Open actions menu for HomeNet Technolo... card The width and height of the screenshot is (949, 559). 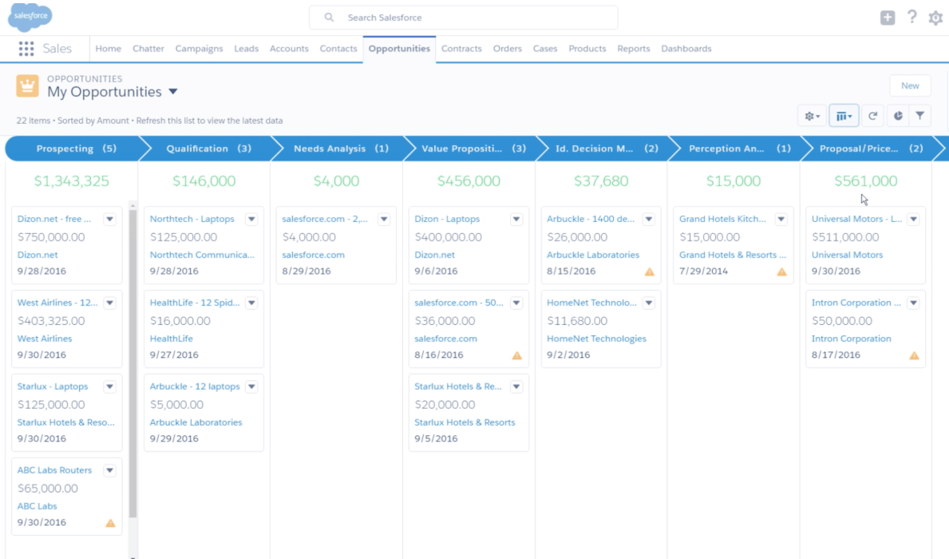pos(649,303)
